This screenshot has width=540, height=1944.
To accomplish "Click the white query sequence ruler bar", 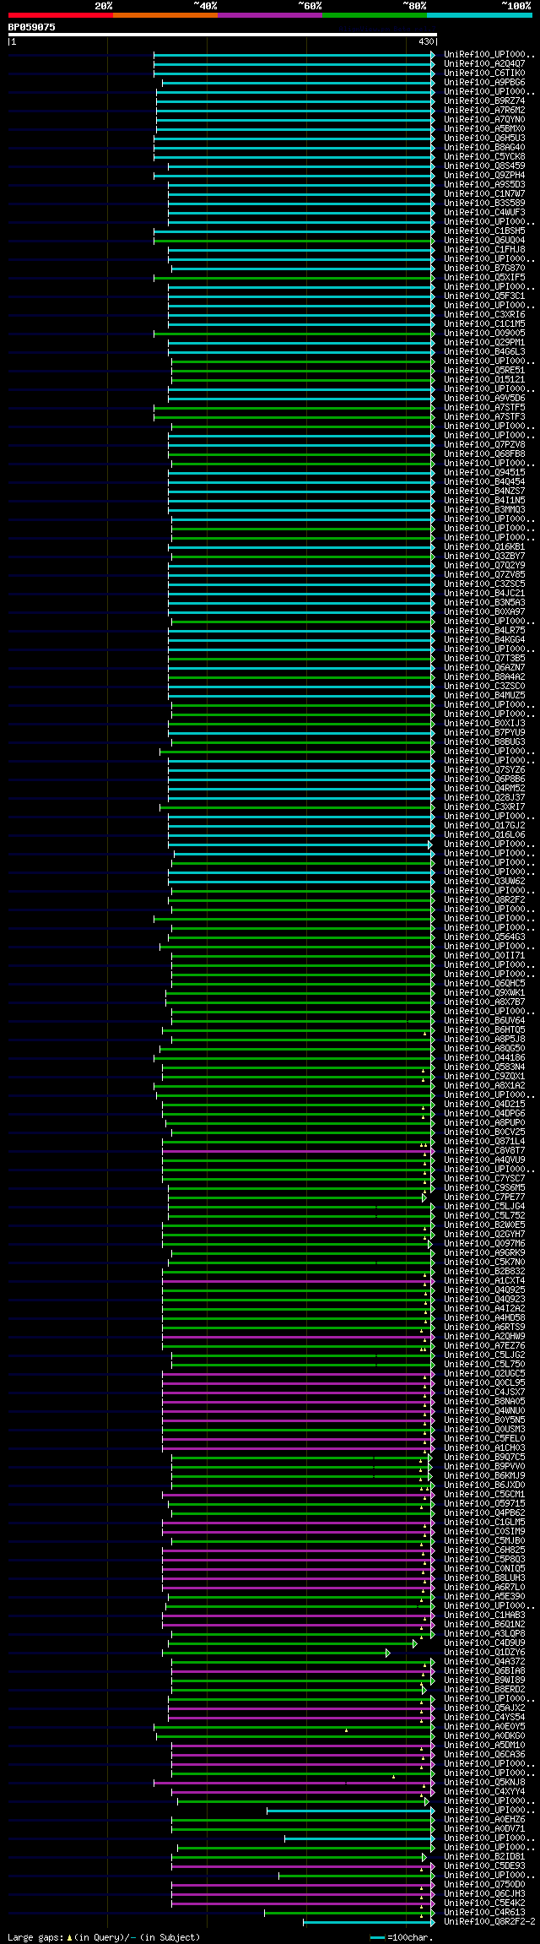I will tap(222, 35).
